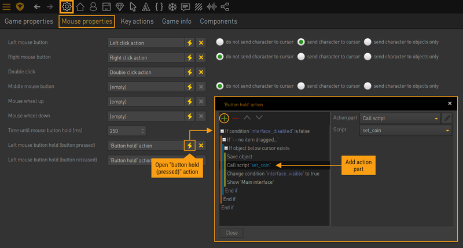Add action part with green plus
Viewport: 463px width, 248px height.
[x=224, y=119]
